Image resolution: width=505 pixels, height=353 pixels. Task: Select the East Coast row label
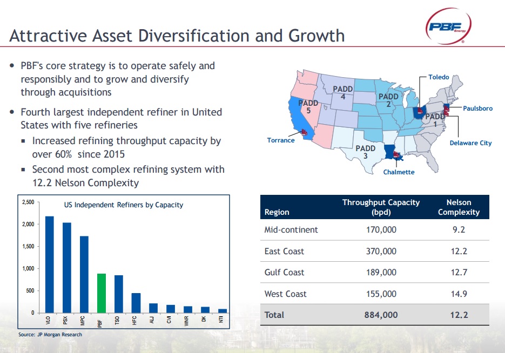point(284,251)
